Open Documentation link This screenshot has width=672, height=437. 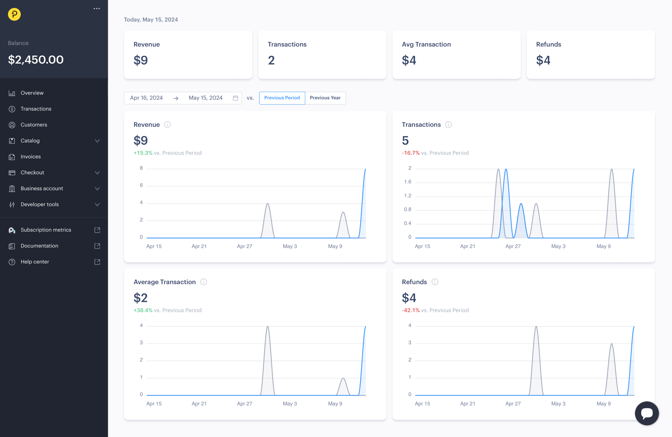tap(39, 246)
